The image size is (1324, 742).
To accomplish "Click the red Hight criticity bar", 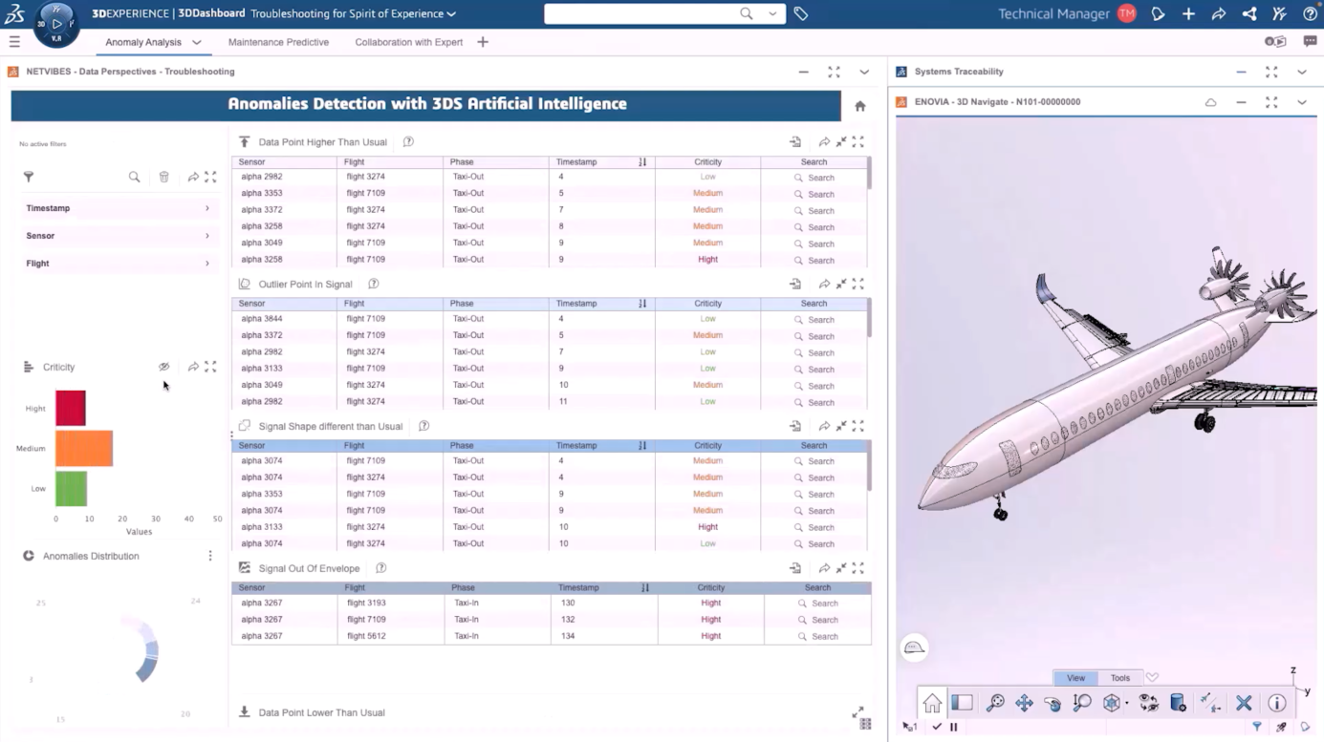I will pyautogui.click(x=71, y=408).
